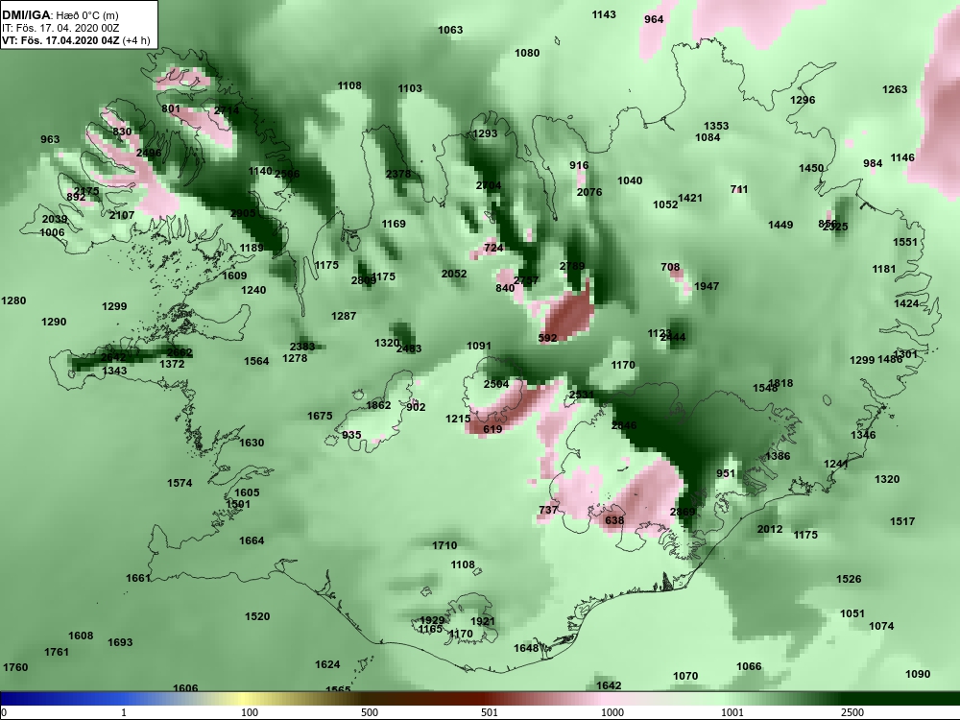Click the map value '1090'
Viewport: 960px width, 720px height.
(x=918, y=674)
